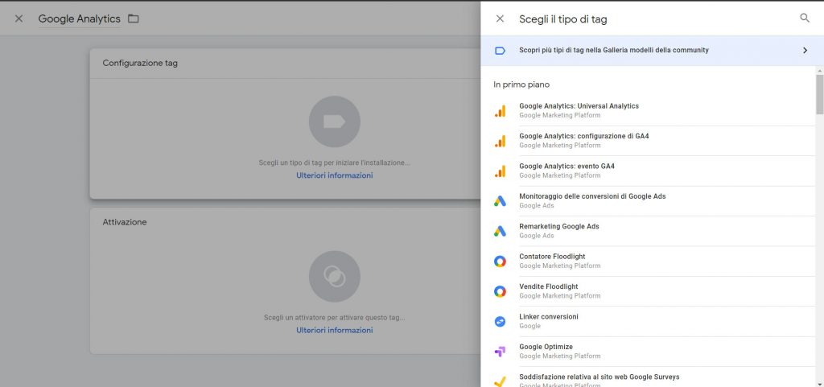Close the Google Analytics tag editor

pyautogui.click(x=19, y=19)
